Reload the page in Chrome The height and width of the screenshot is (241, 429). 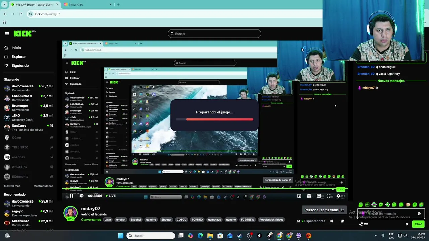pos(21,14)
